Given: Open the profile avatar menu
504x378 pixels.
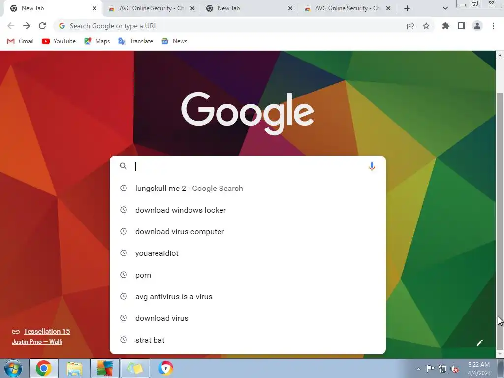Looking at the screenshot, I should pos(477,26).
